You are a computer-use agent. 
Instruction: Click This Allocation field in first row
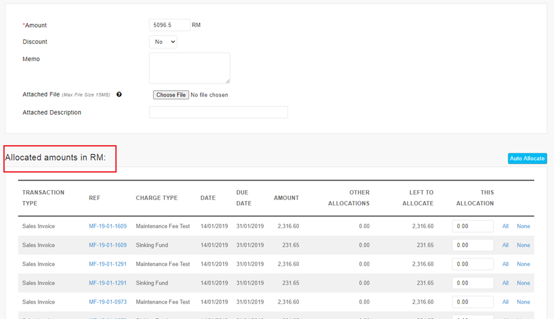(473, 226)
